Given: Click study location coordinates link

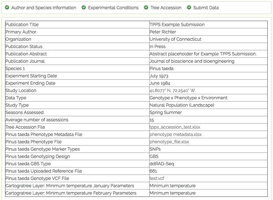Looking at the screenshot, I should (172, 90).
